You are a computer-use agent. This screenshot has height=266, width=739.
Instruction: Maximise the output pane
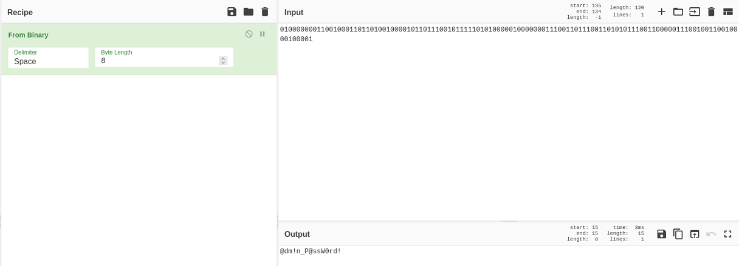tap(727, 234)
